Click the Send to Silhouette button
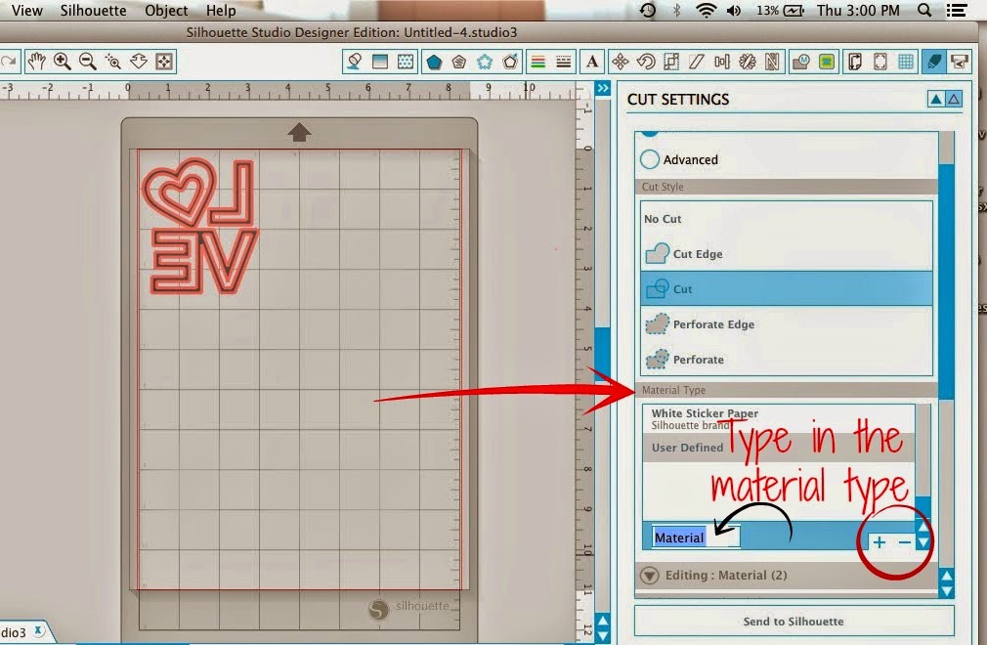The image size is (987, 645). coord(794,622)
